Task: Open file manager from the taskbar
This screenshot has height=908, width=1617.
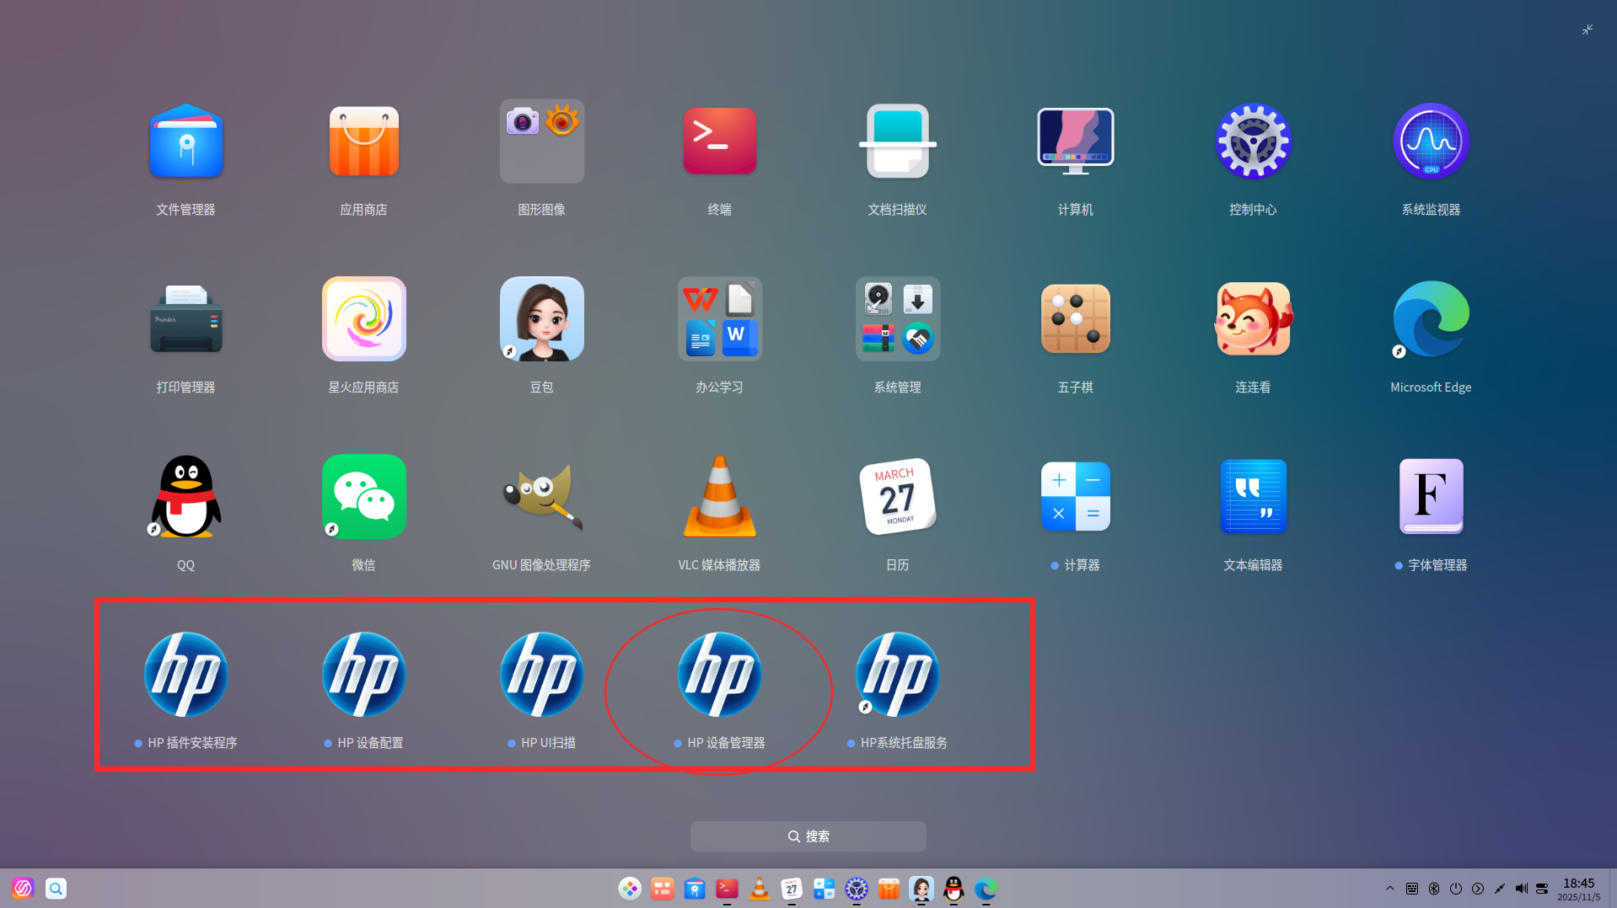Action: 695,889
